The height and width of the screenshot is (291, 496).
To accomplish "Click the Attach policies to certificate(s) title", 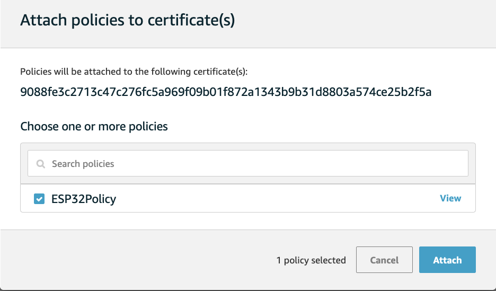I will point(128,20).
